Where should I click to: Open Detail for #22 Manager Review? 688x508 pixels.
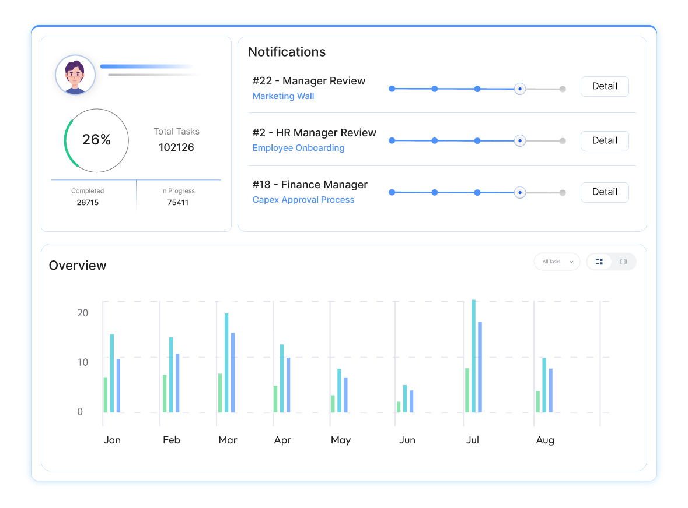(604, 86)
